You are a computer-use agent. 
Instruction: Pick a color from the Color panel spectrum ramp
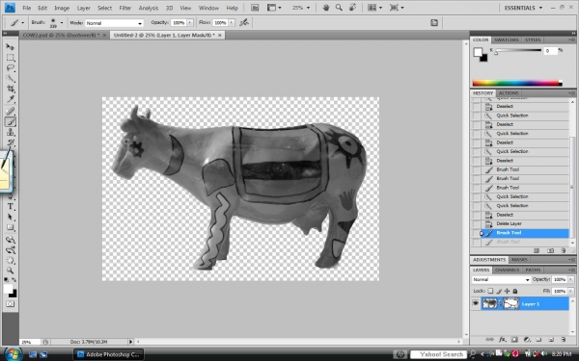[x=516, y=83]
